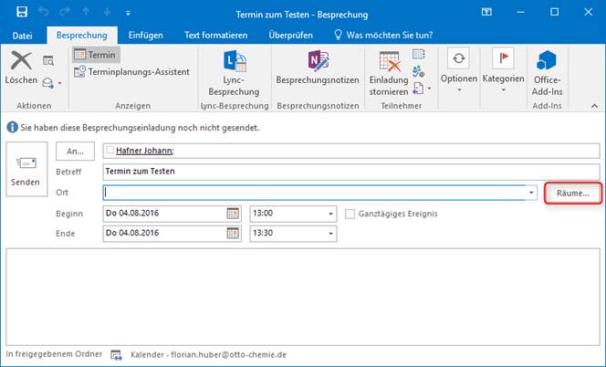Open the Ende time 13:30 dropdown

[330, 234]
